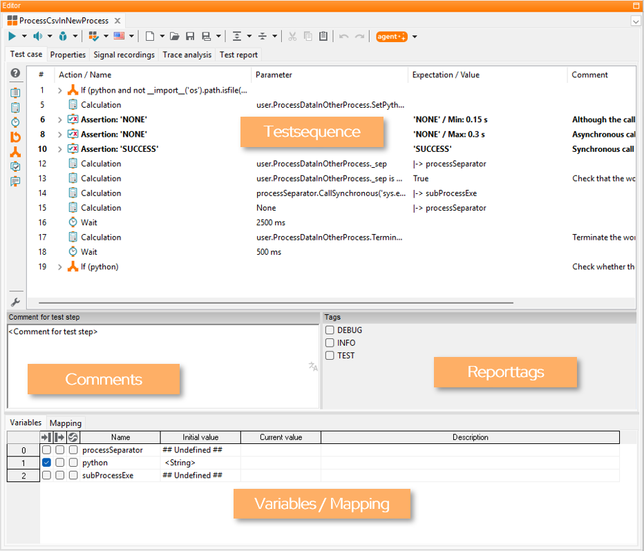Open the help question mark icon
The height and width of the screenshot is (551, 644).
coord(16,73)
